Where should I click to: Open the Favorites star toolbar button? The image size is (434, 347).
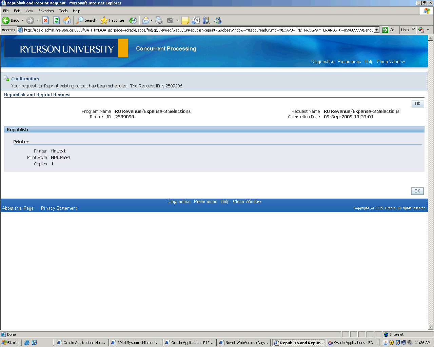click(113, 20)
